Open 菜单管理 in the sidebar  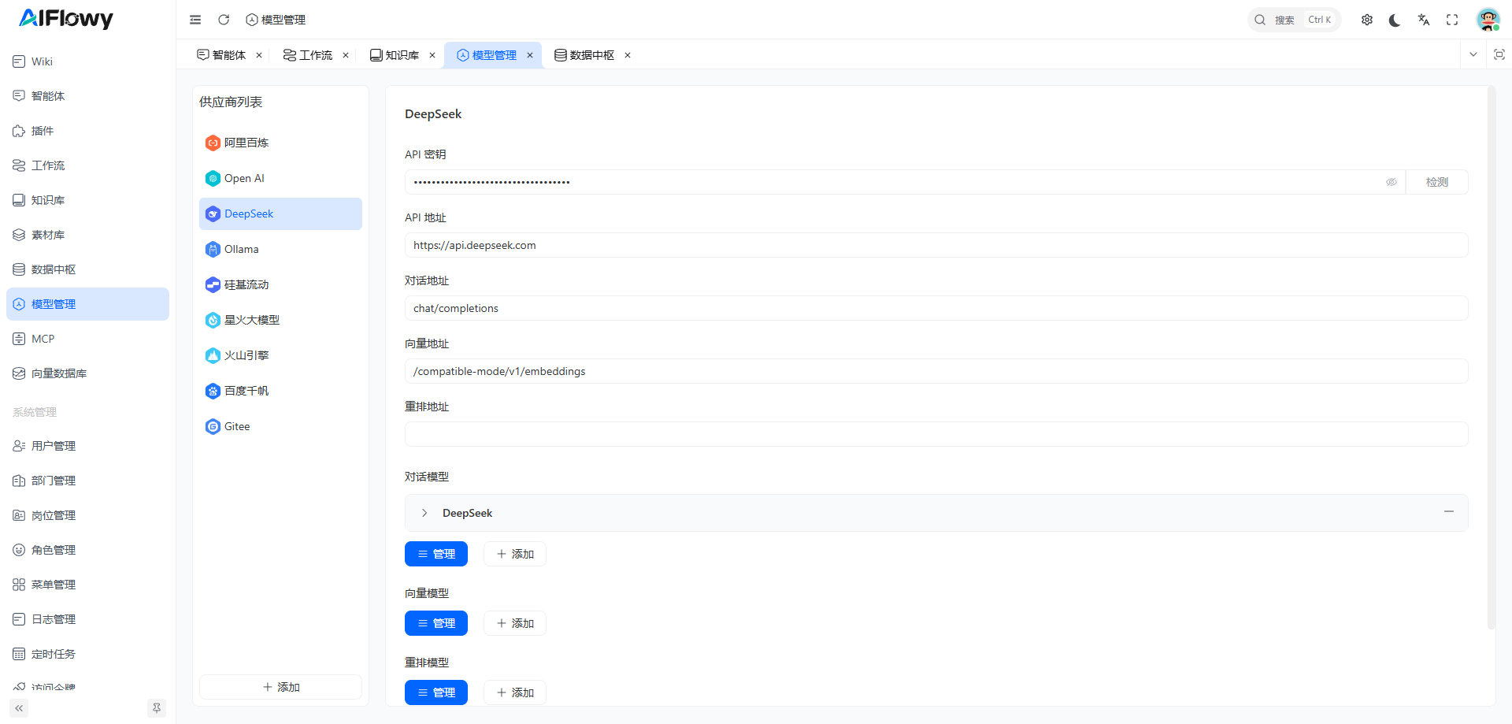pos(87,585)
